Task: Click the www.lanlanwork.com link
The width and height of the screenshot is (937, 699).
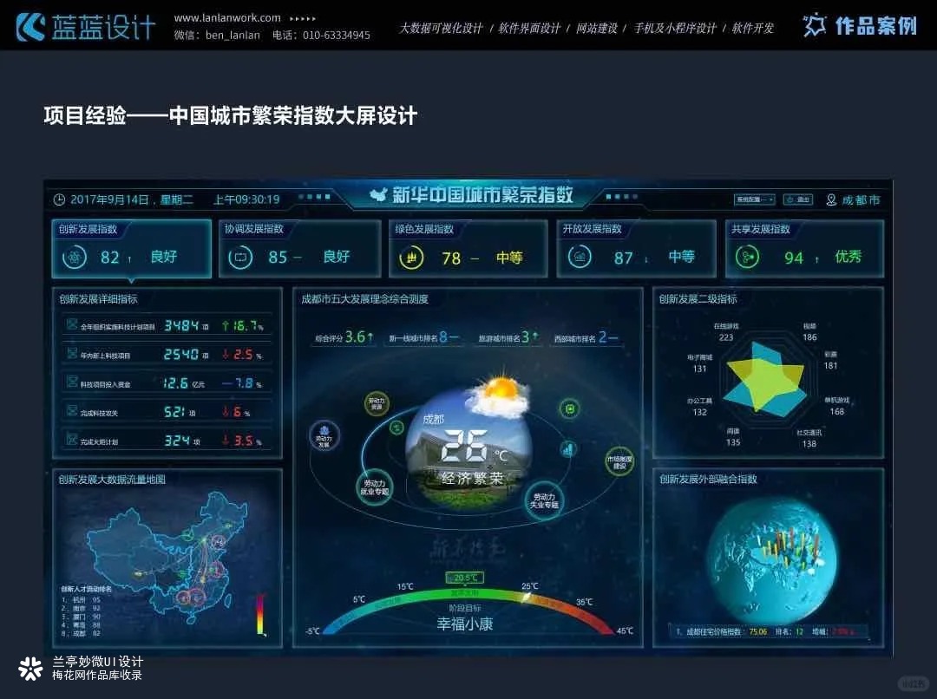Action: tap(227, 18)
